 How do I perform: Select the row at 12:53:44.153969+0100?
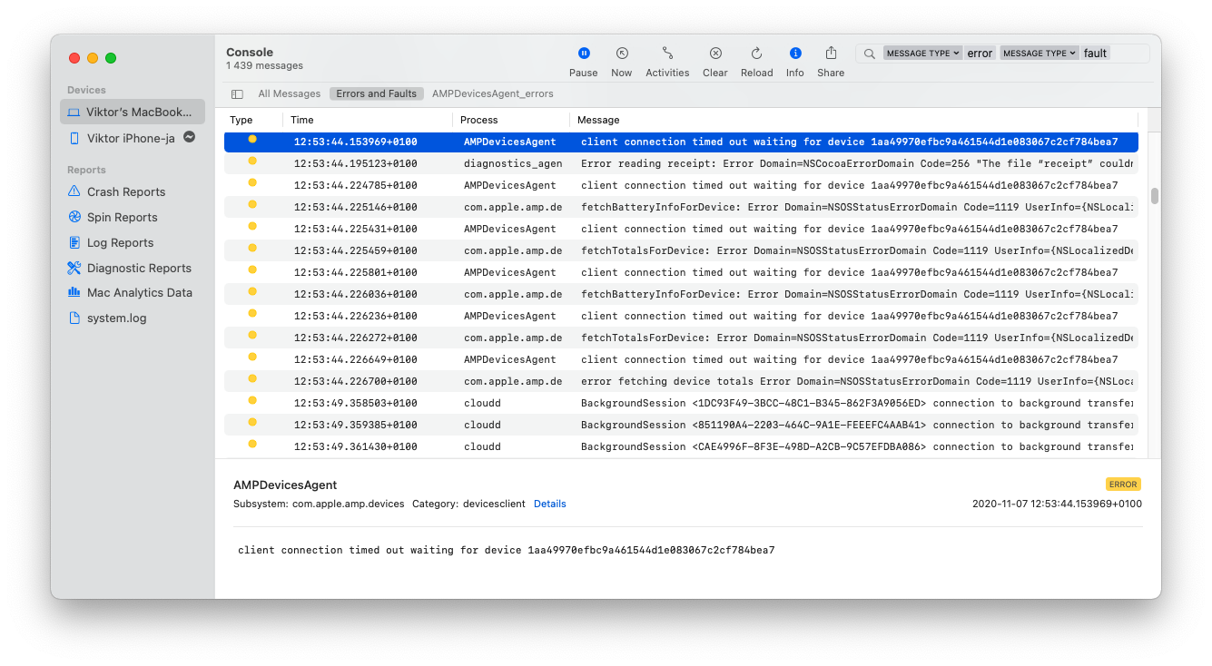coord(681,142)
